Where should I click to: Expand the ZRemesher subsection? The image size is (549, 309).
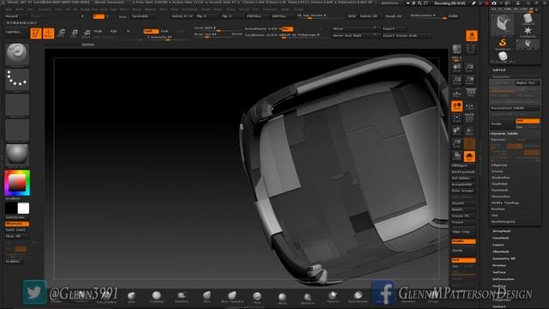point(501,197)
